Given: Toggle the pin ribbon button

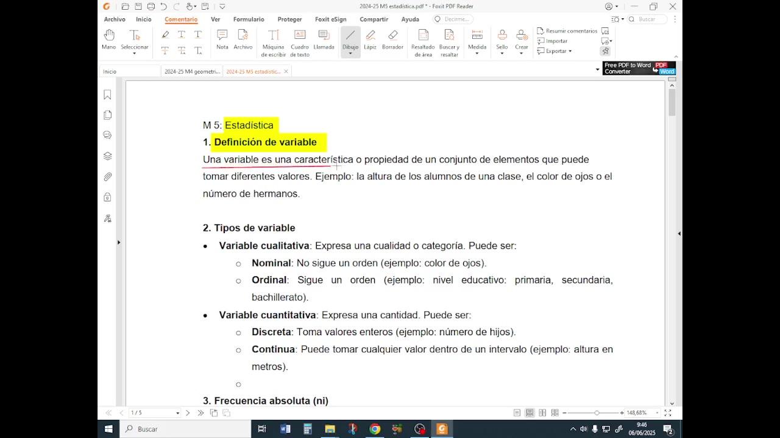Looking at the screenshot, I should point(605,51).
